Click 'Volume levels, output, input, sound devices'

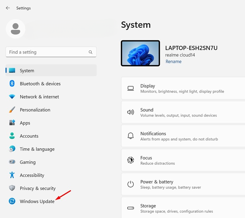coord(178,115)
